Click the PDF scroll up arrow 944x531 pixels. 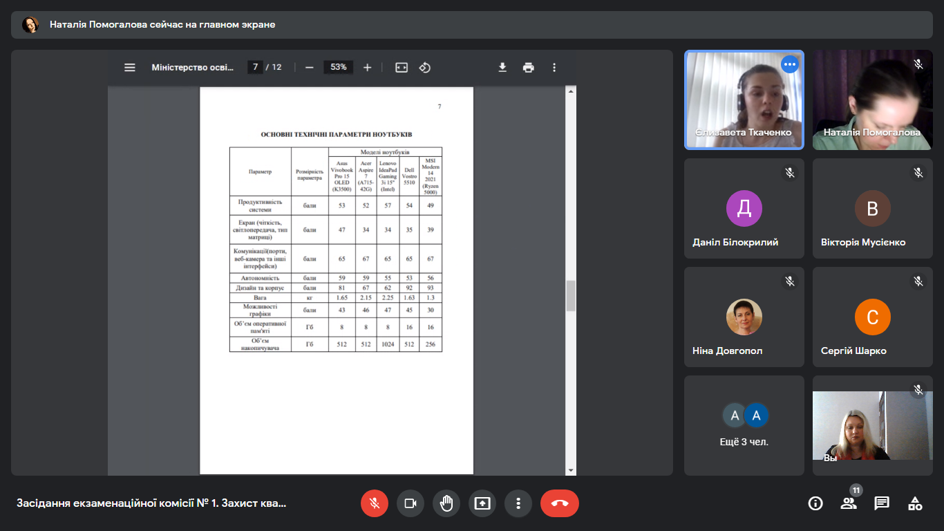(571, 91)
